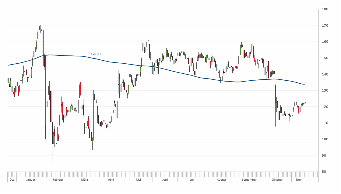Click the 170 price axis value
This screenshot has width=341, height=194.
coord(325,25)
